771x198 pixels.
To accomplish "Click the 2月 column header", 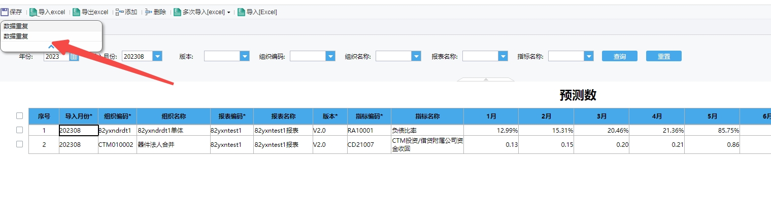I will tap(546, 116).
